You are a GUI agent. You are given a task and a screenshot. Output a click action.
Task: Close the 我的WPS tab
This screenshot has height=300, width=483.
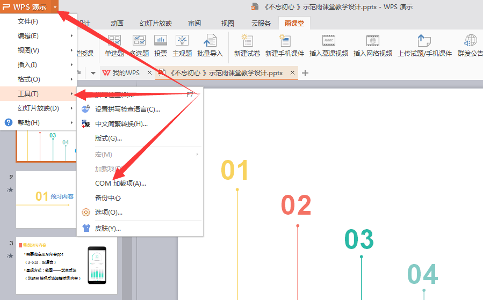point(149,73)
